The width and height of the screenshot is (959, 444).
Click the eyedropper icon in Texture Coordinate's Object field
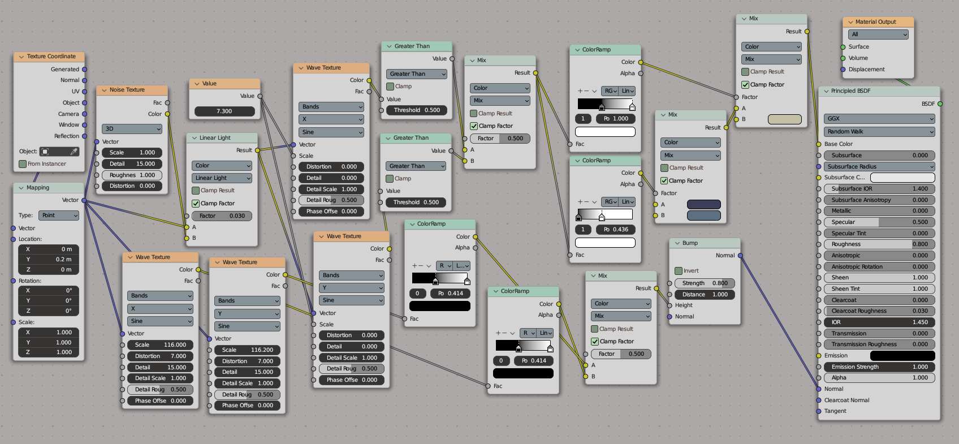point(74,152)
